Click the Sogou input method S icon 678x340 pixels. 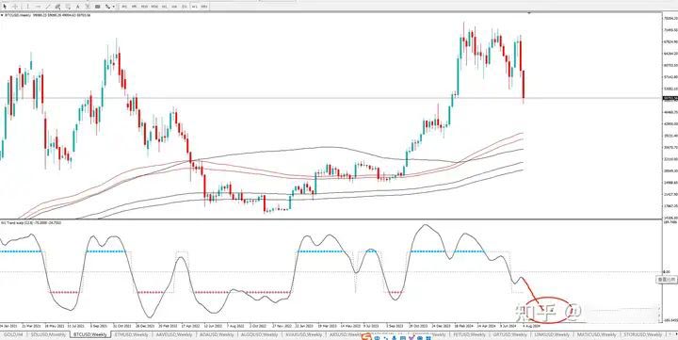coord(366,337)
